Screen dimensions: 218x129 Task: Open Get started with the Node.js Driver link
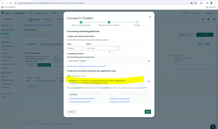tap(82, 99)
